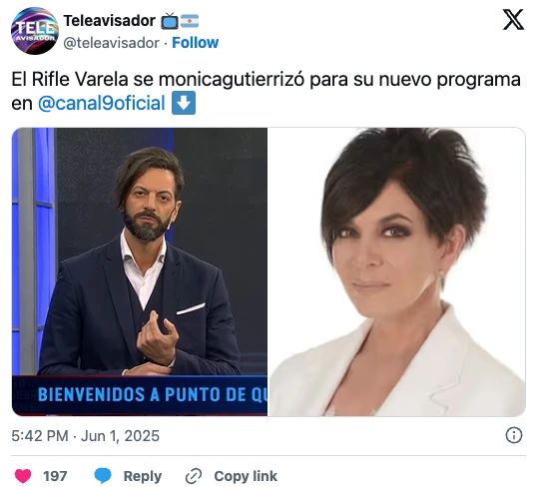Click the Reply label
538x489 pixels.
click(143, 476)
